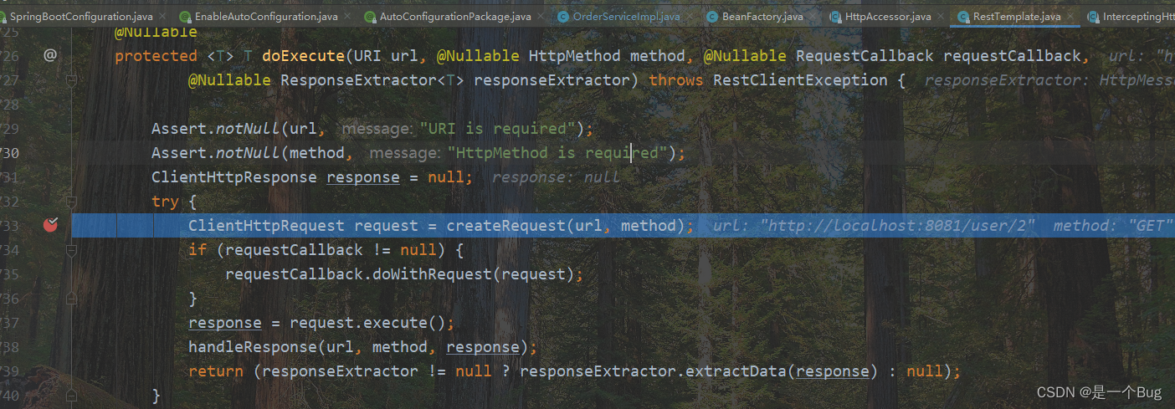This screenshot has height=409, width=1175.
Task: Close the AutoConfigurationPackage.java tab
Action: [x=541, y=16]
